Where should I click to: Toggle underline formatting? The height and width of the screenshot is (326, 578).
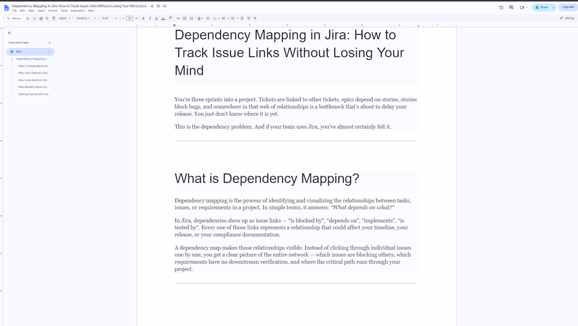[156, 18]
